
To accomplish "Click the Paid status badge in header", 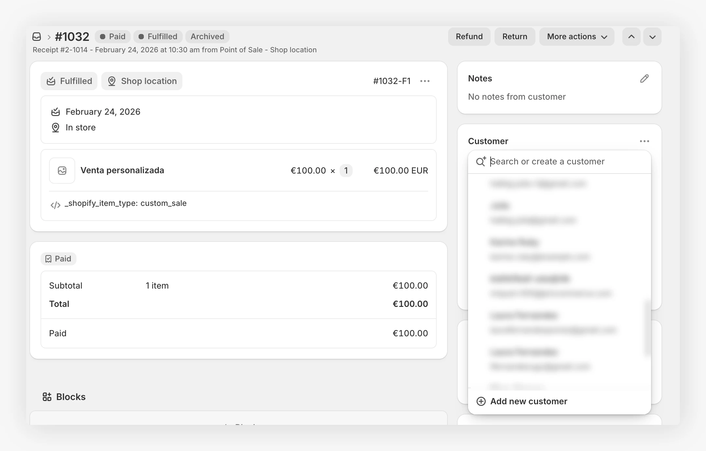I will pos(113,37).
